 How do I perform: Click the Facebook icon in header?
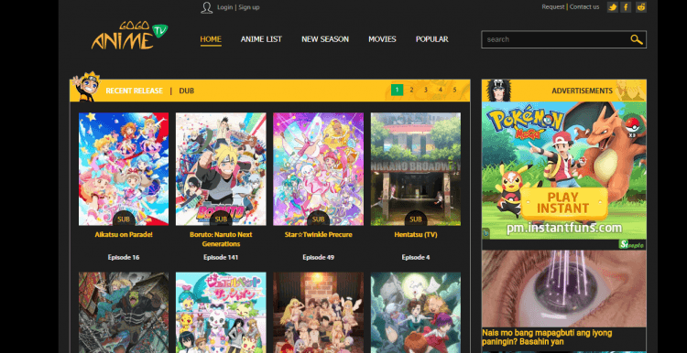pyautogui.click(x=626, y=7)
